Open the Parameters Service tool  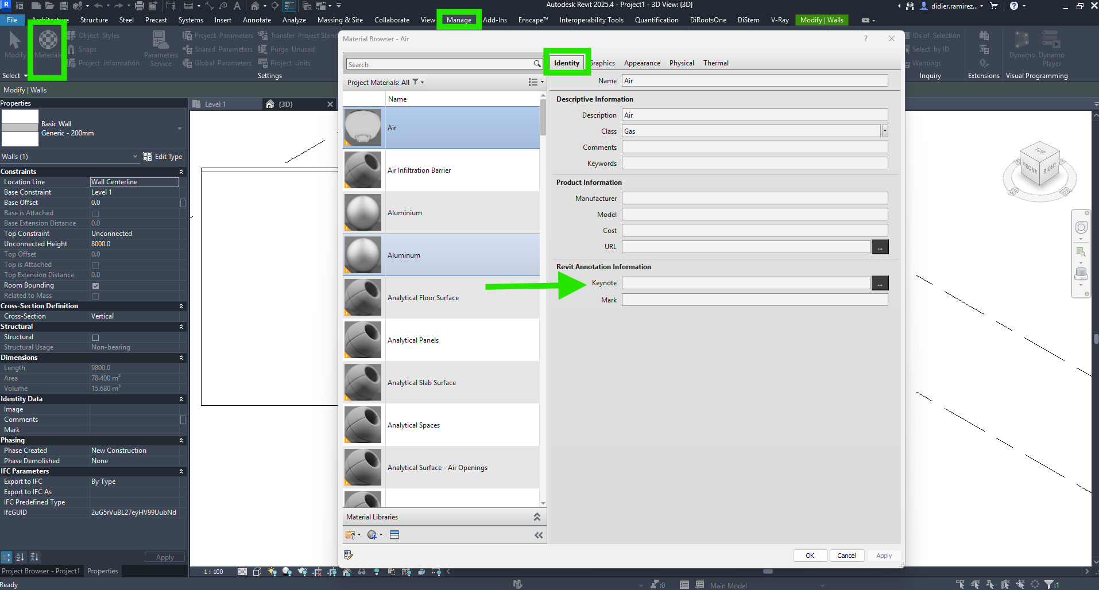coord(160,48)
